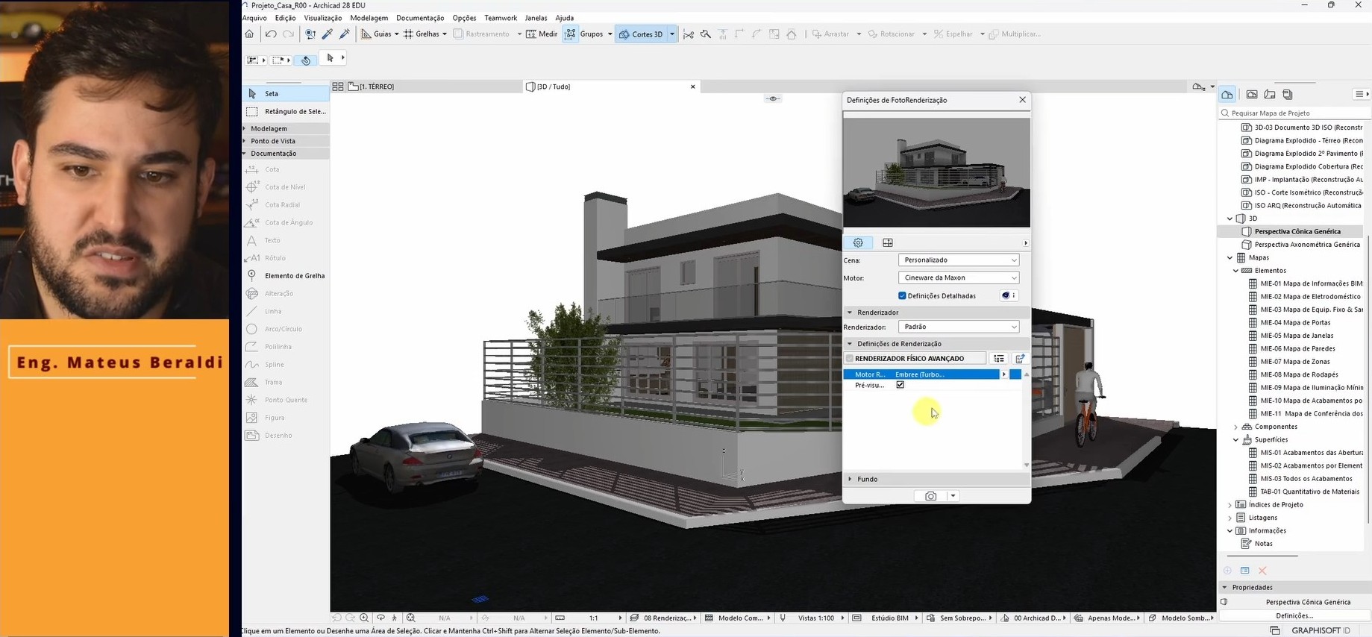Viewport: 1372px width, 637px height.
Task: Close the 3D / Tudo tab
Action: pos(693,87)
